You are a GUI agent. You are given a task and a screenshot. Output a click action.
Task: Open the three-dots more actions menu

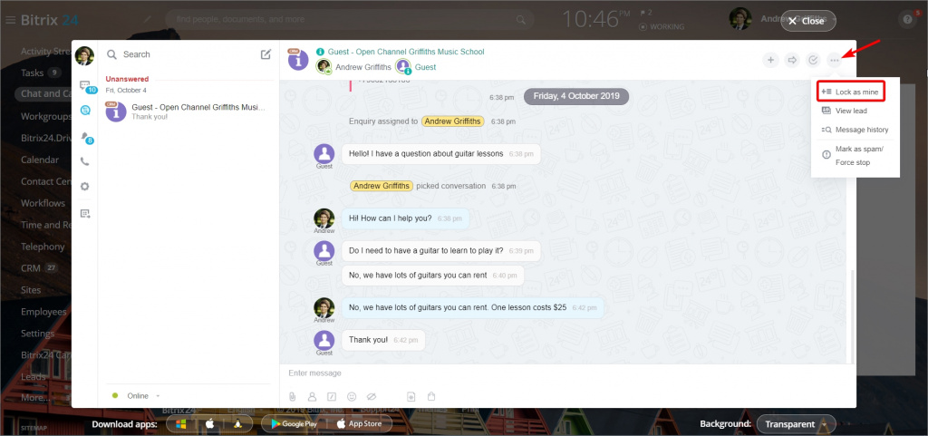point(834,60)
